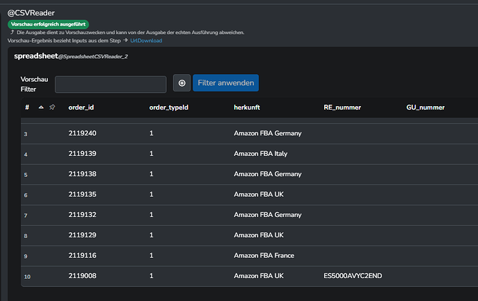
Task: Click the Filter anwenden button
Action: click(226, 83)
